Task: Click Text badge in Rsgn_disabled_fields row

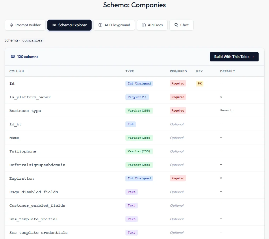Action: pos(131,192)
